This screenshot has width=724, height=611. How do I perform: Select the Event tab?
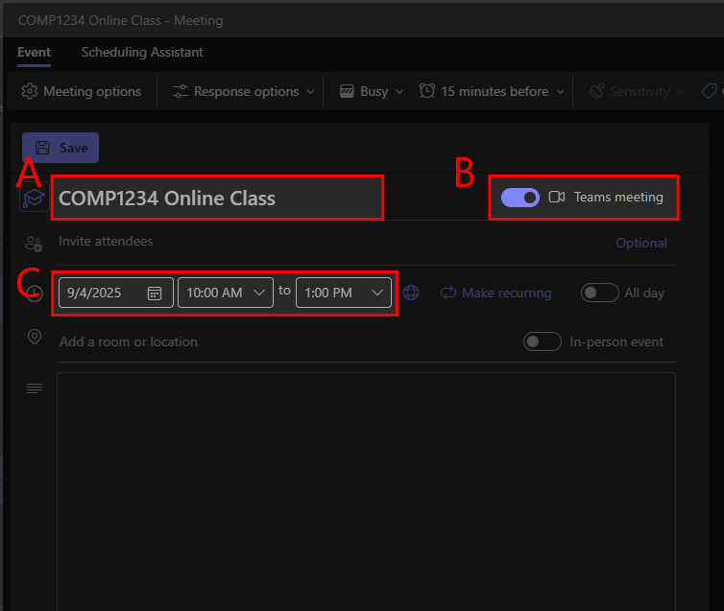(x=34, y=52)
